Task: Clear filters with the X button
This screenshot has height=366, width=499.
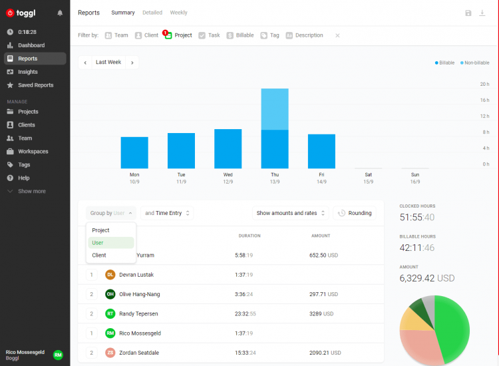Action: pyautogui.click(x=337, y=36)
